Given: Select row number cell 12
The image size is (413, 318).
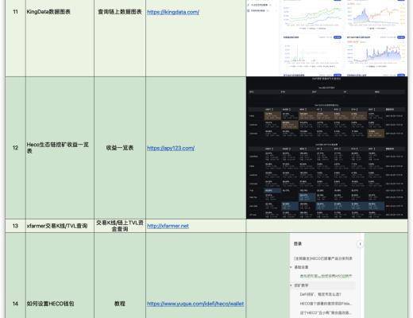Looking at the screenshot, I should (x=15, y=148).
